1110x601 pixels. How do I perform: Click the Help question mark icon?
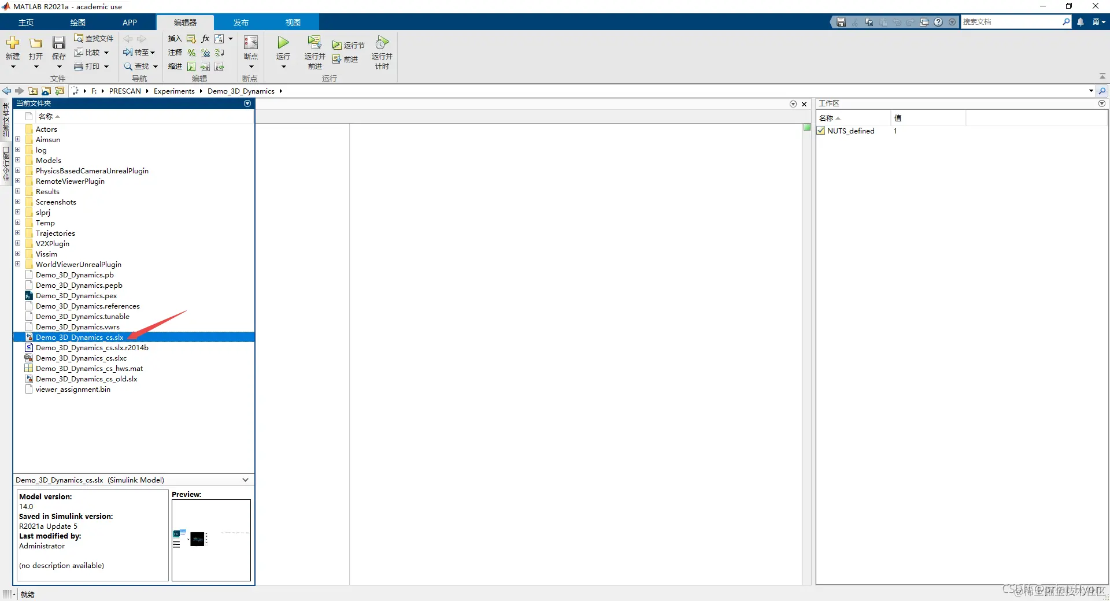tap(938, 22)
